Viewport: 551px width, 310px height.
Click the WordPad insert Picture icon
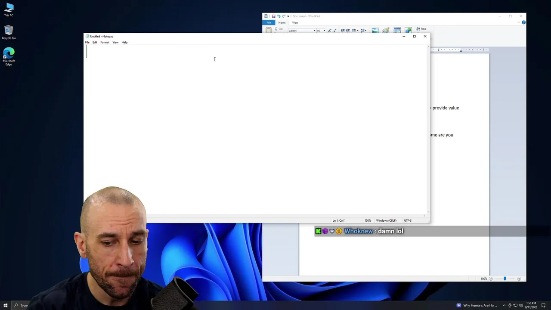[375, 30]
